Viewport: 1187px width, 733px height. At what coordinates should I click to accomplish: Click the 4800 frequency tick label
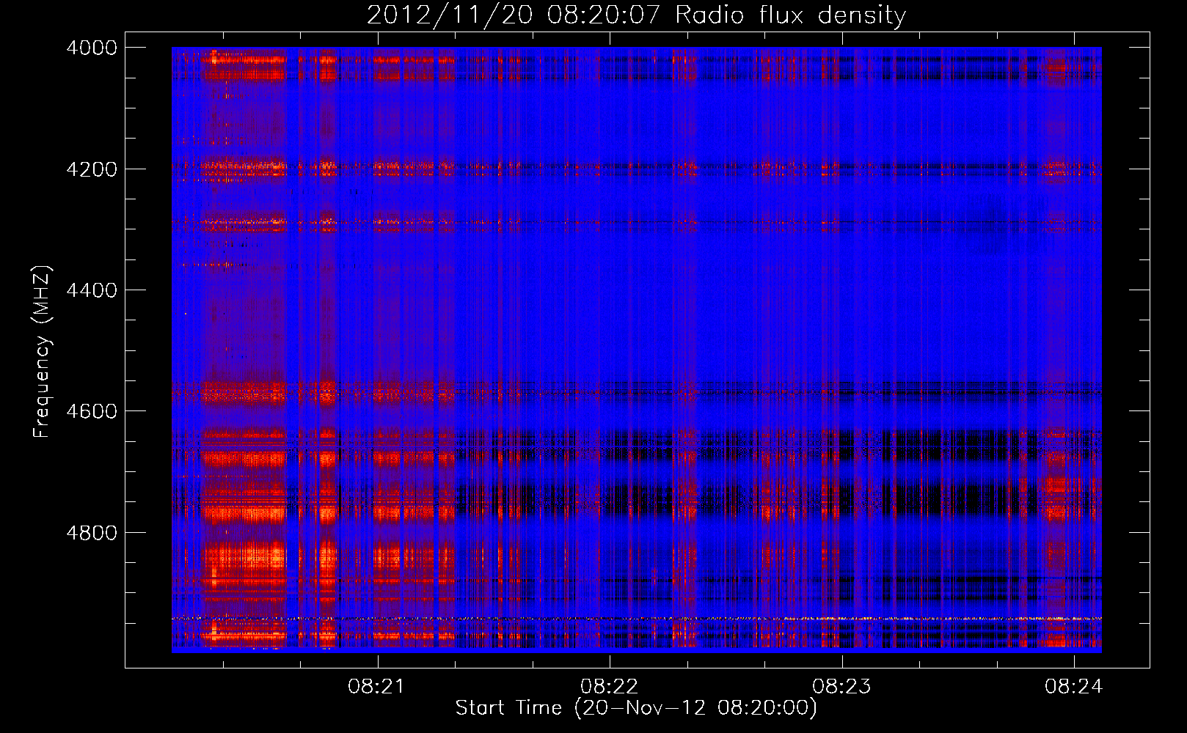[x=92, y=533]
